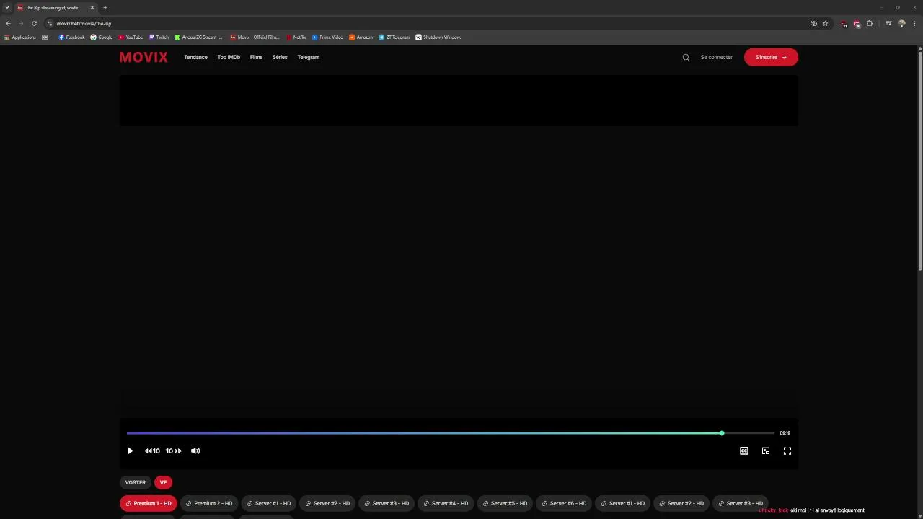The height and width of the screenshot is (519, 923).
Task: Click the address bar URL
Action: click(84, 23)
